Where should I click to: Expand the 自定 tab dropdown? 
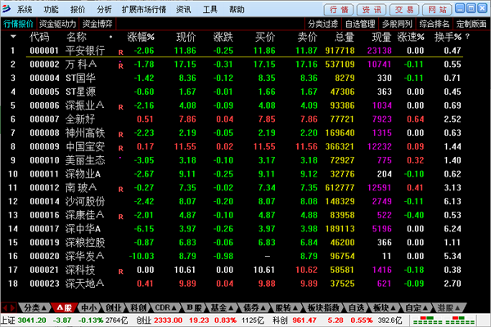pos(426,308)
